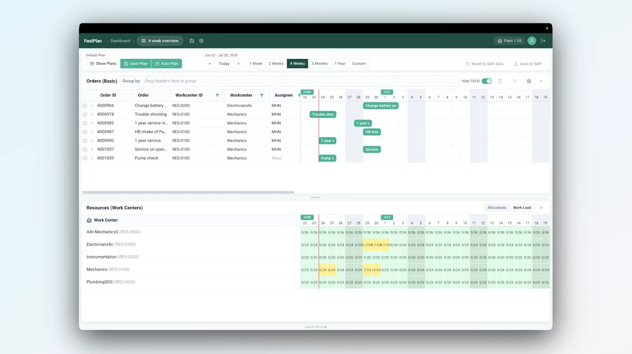The width and height of the screenshot is (632, 354).
Task: Run Auto Plan
Action: 166,64
